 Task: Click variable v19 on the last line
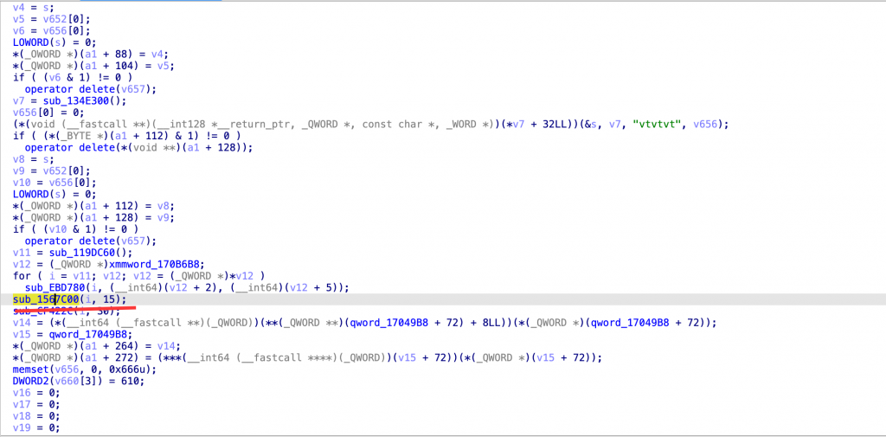coord(21,427)
